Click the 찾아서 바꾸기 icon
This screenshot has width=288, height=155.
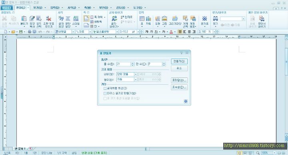coord(262,18)
